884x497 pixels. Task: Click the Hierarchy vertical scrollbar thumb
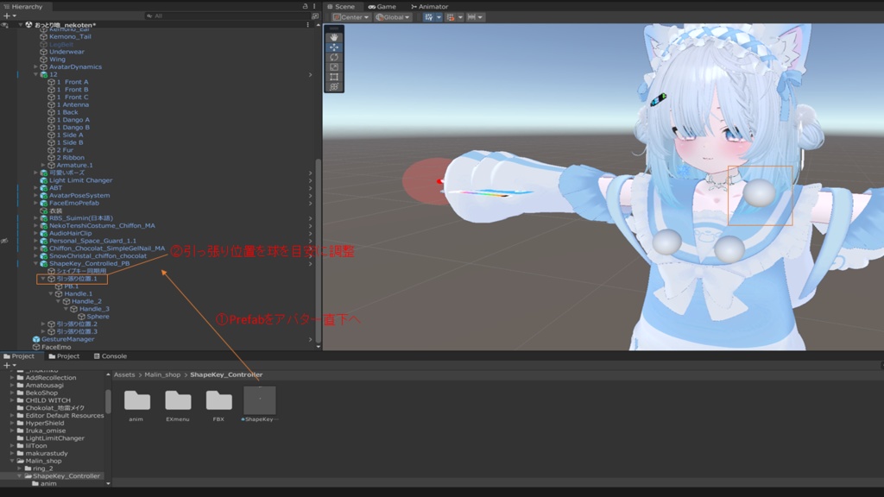pos(318,251)
